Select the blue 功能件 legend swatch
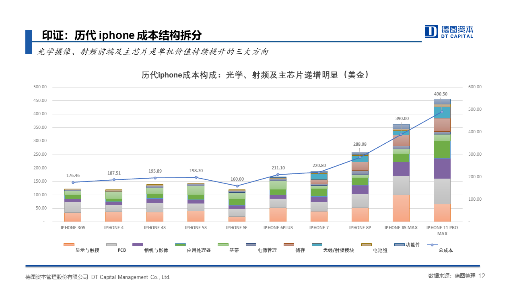Viewport: 515px width, 289px height. [400, 244]
